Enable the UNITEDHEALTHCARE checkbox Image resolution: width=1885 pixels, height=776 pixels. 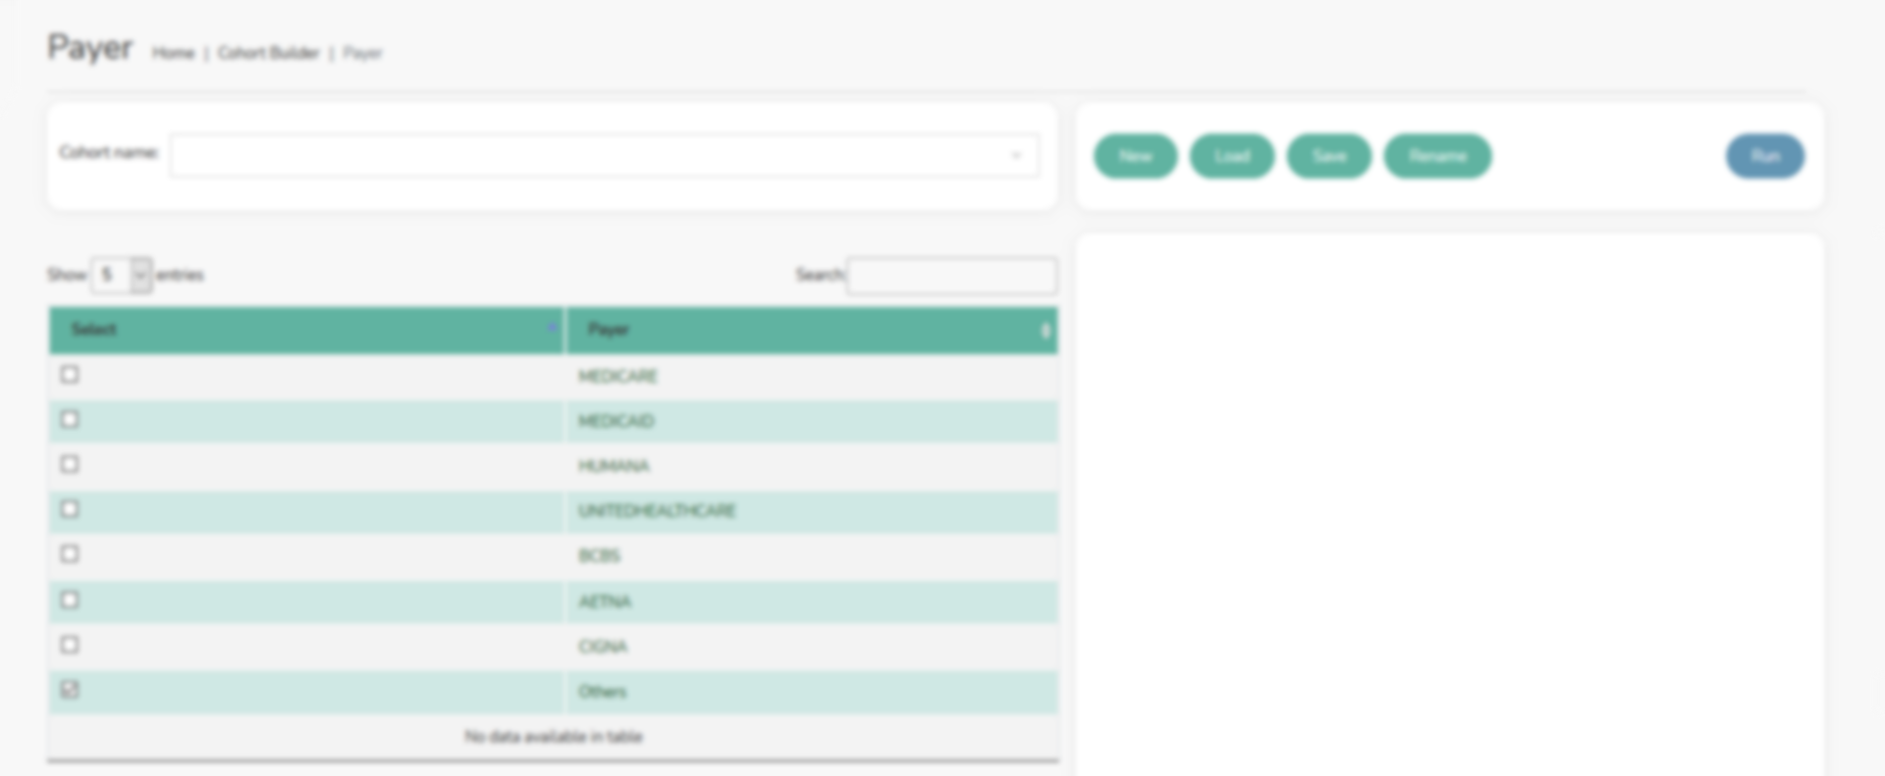[70, 509]
